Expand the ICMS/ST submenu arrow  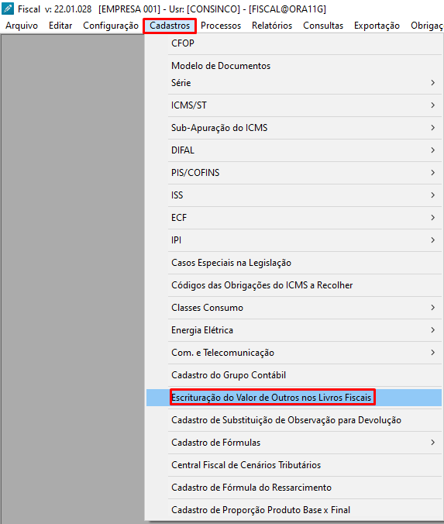pyautogui.click(x=432, y=105)
